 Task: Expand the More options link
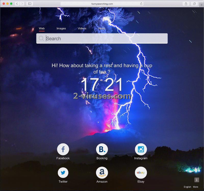click(196, 187)
